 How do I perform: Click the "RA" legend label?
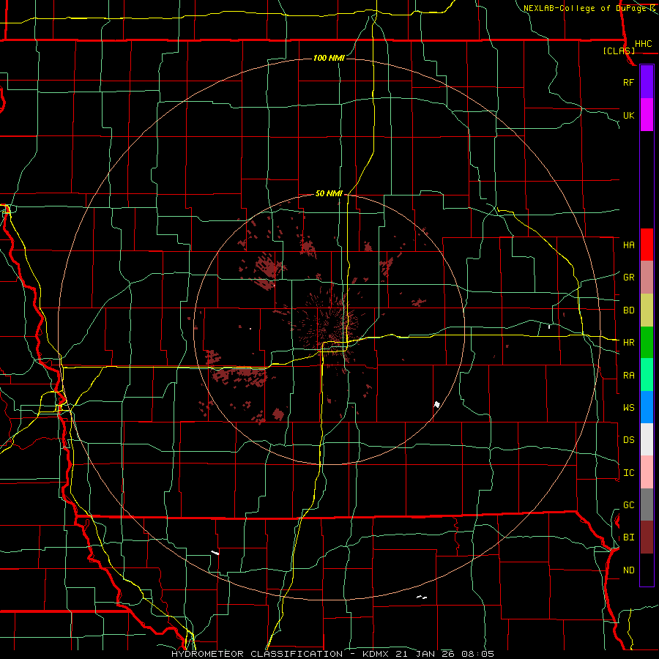tap(629, 376)
